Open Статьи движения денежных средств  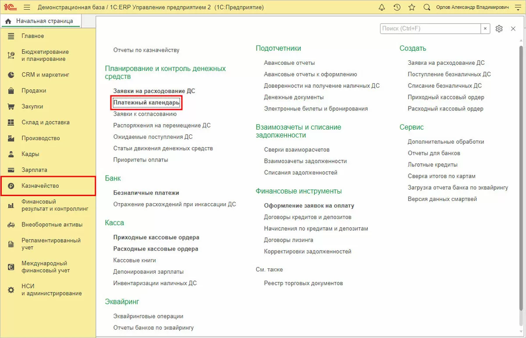163,148
